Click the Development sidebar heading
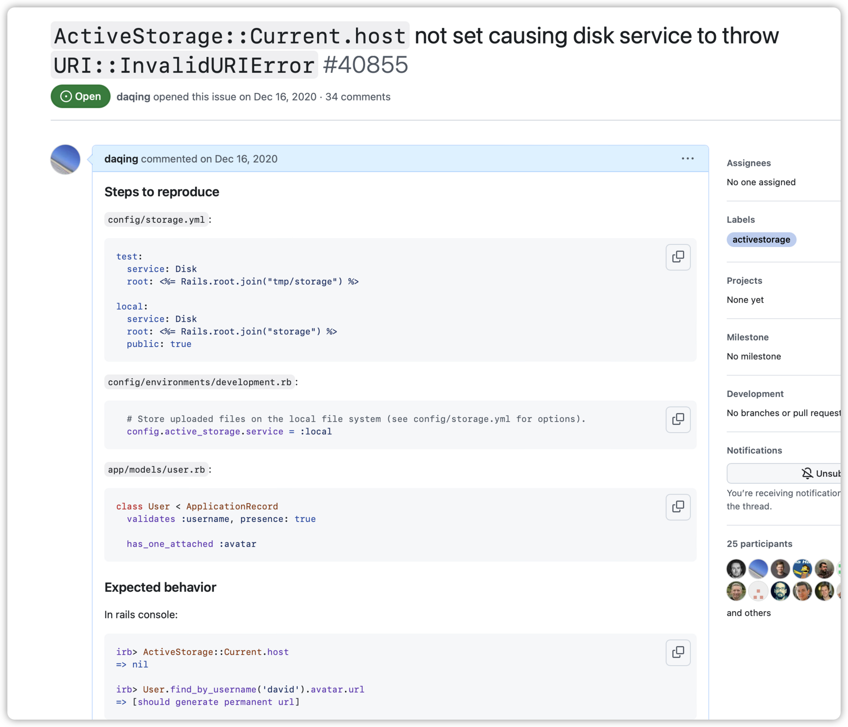Screen dimensions: 848x727 point(755,394)
